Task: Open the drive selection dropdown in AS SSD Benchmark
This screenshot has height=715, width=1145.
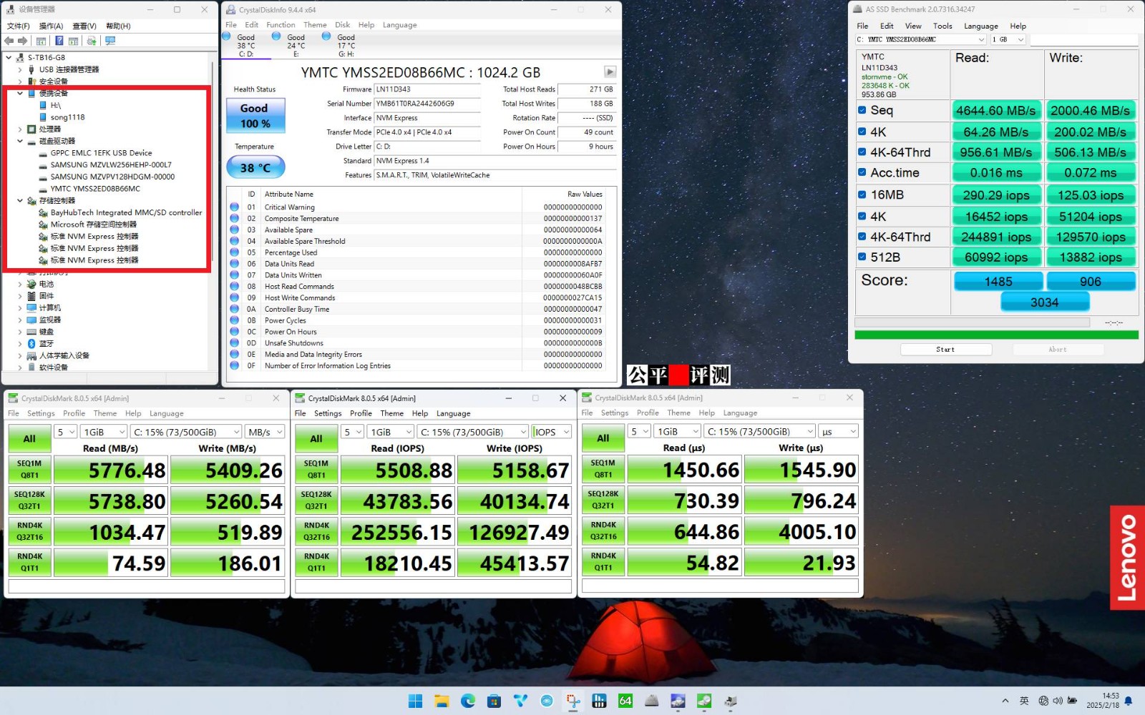Action: (920, 39)
